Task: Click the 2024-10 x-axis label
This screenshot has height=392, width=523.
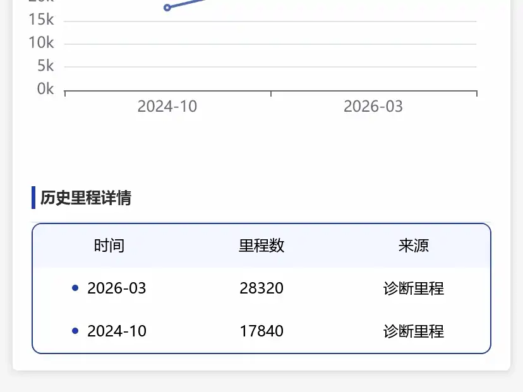Action: (x=167, y=106)
